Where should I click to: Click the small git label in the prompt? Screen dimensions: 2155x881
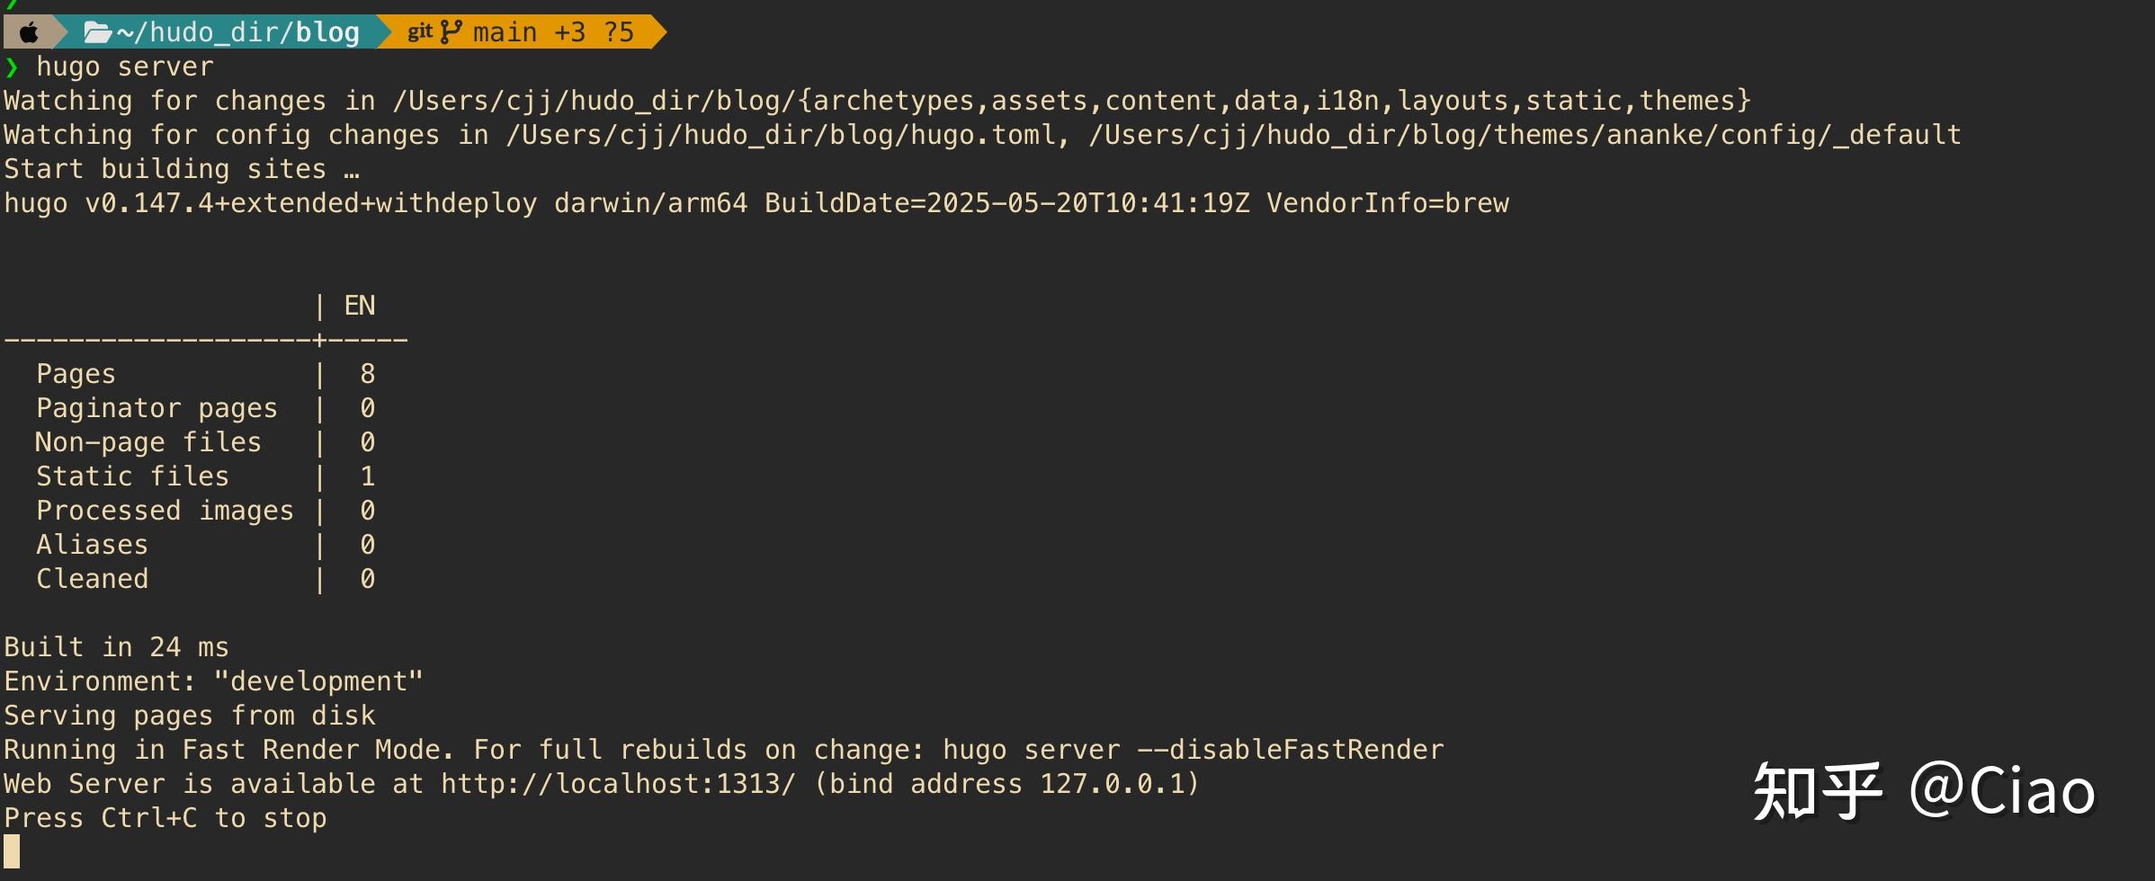pos(419,32)
